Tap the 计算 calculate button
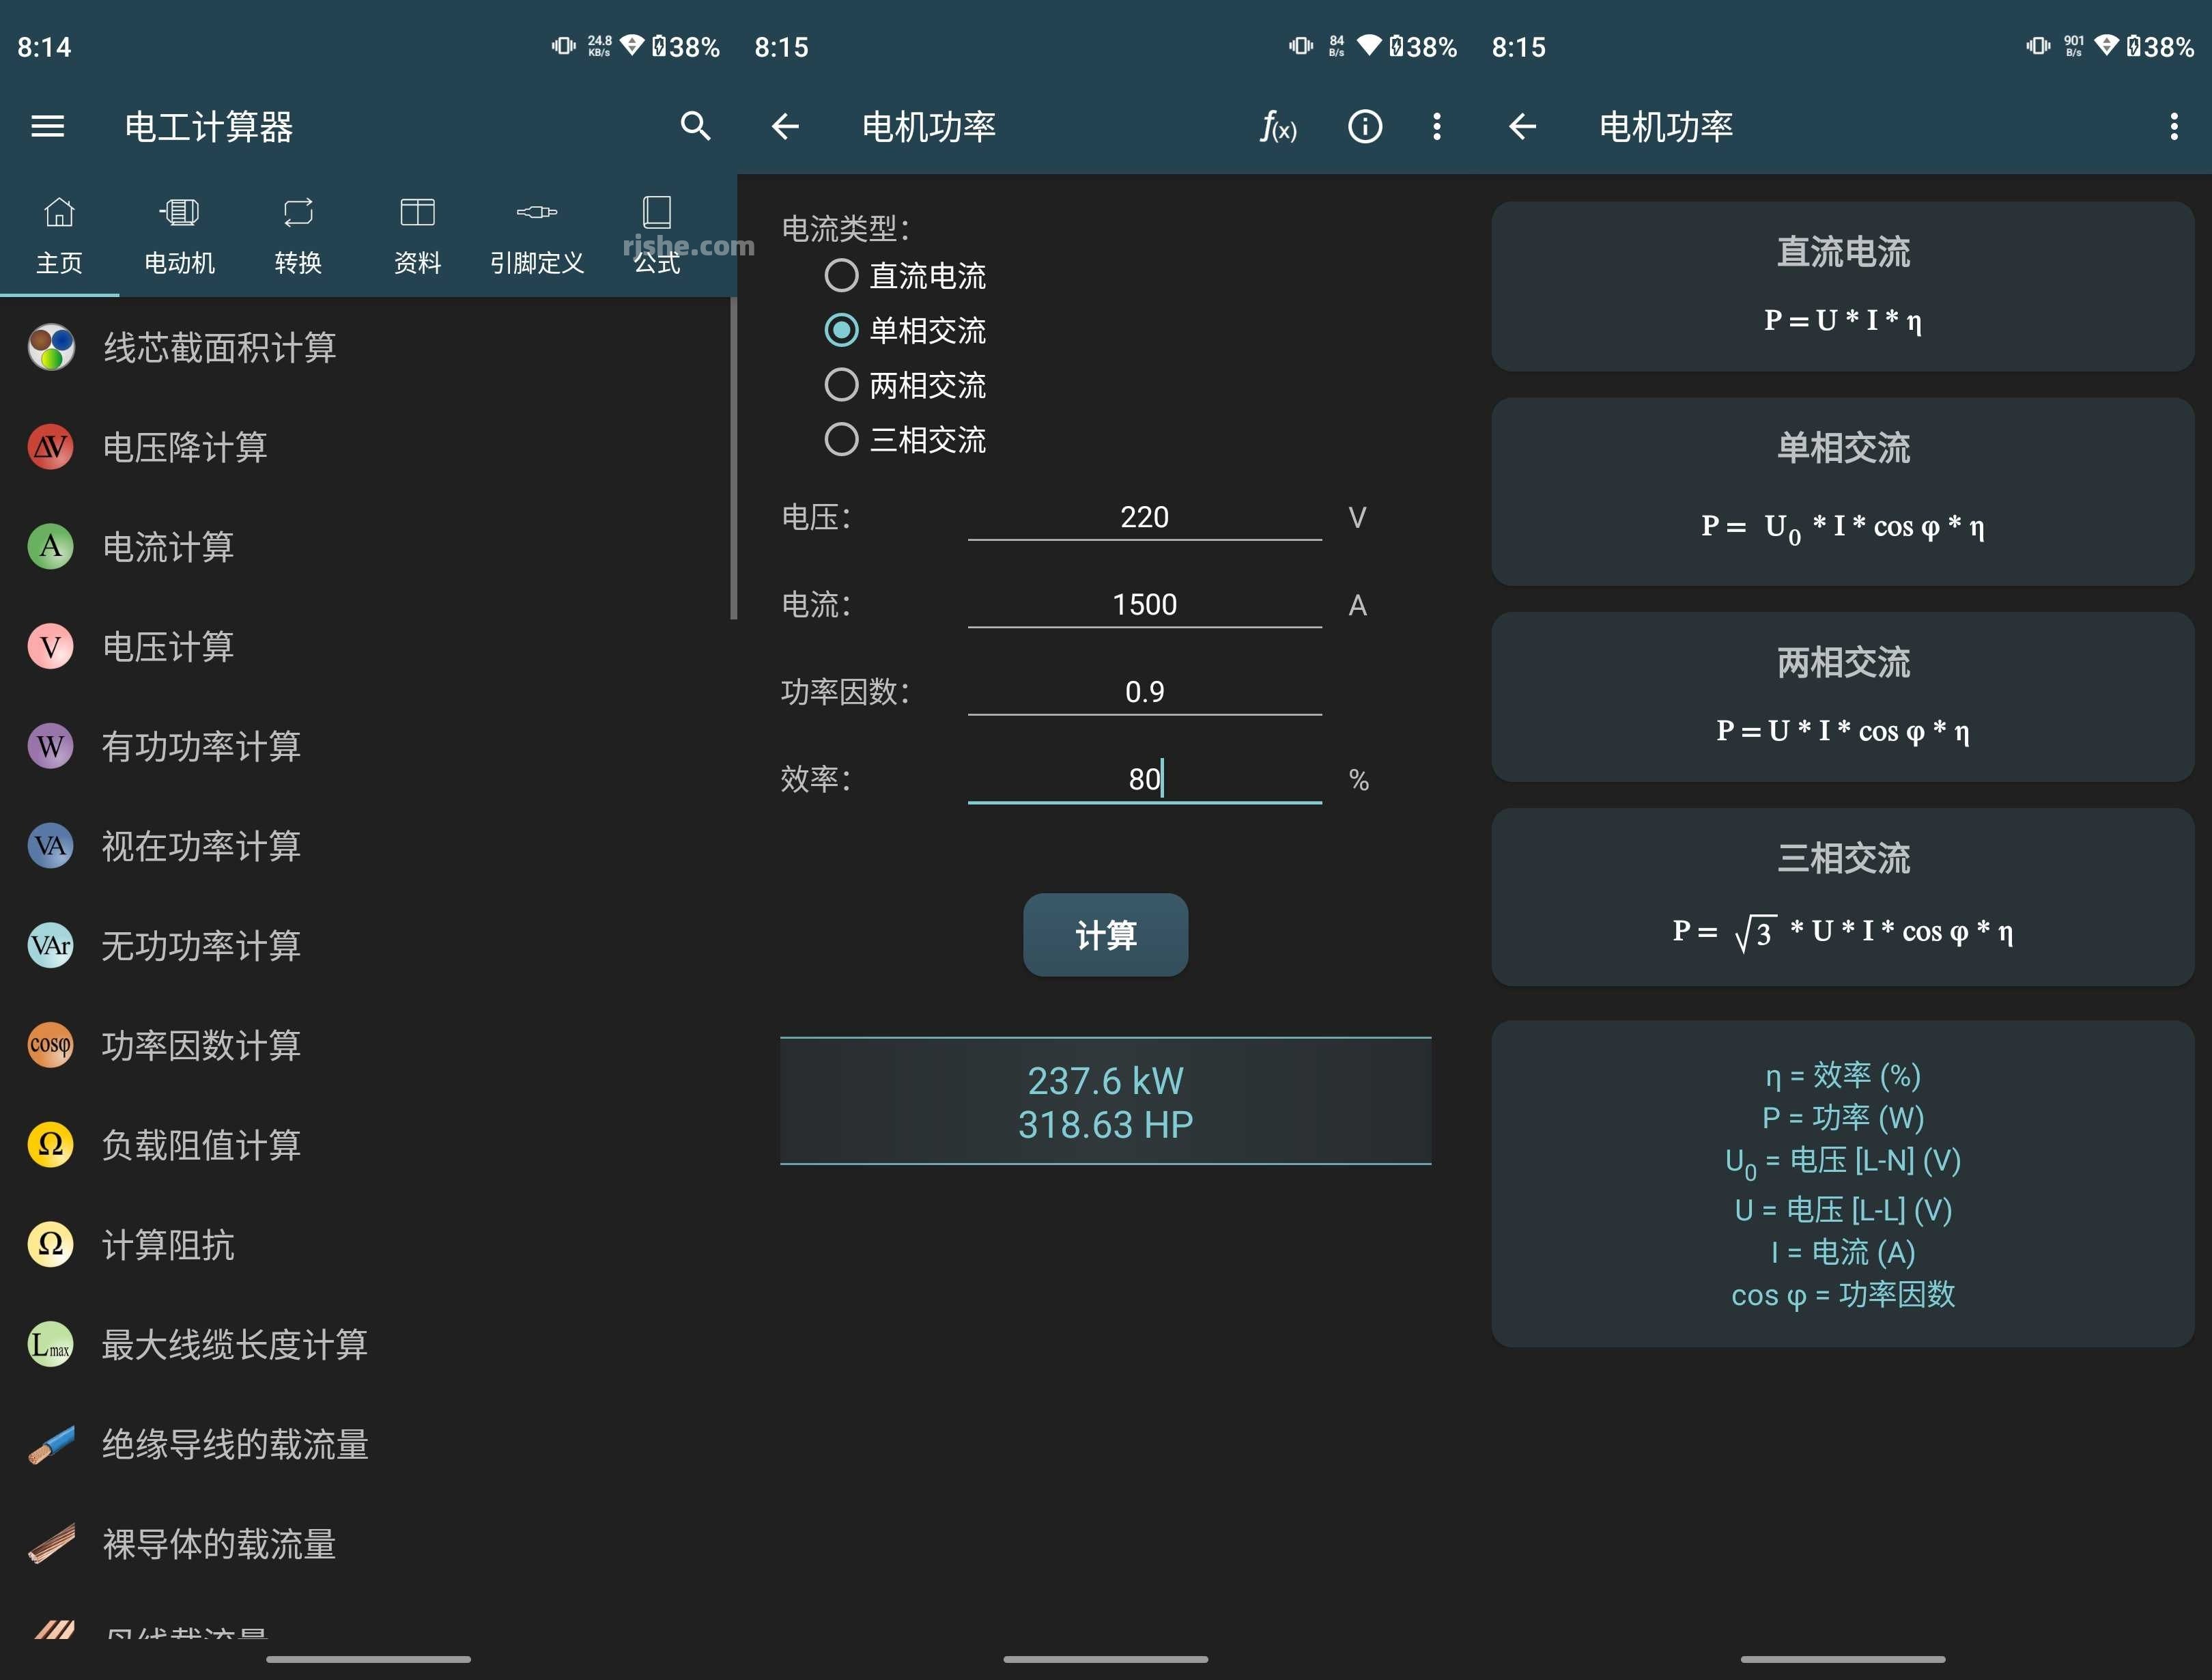Image resolution: width=2212 pixels, height=1680 pixels. click(x=1105, y=934)
